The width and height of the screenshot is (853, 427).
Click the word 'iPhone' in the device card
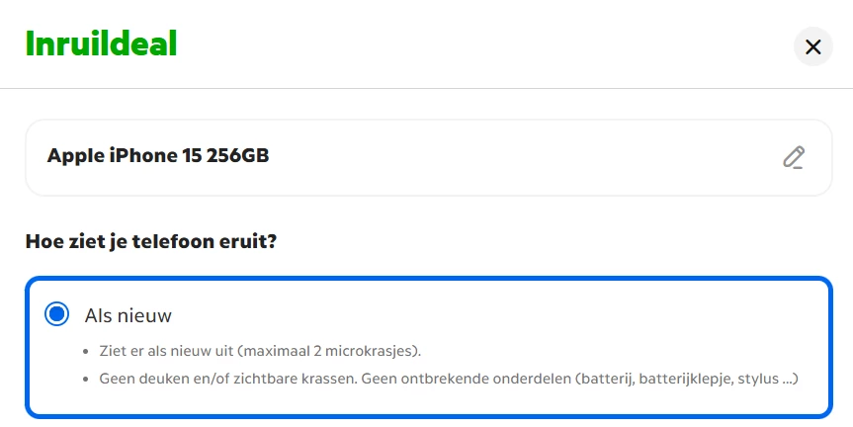click(144, 155)
